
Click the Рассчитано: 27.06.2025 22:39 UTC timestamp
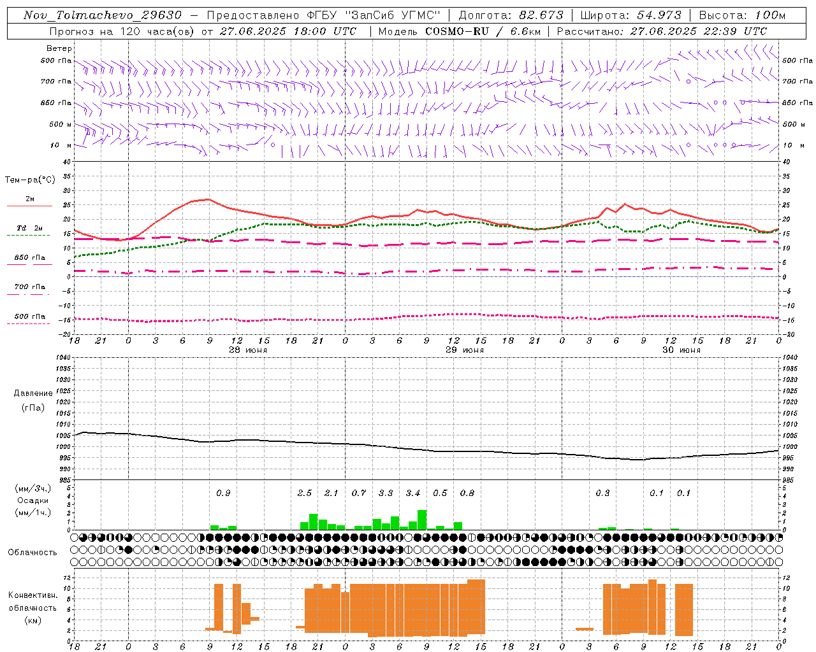tap(662, 31)
